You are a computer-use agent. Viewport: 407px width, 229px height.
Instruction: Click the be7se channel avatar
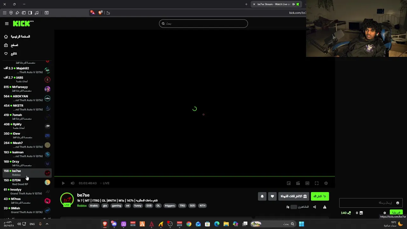(67, 199)
